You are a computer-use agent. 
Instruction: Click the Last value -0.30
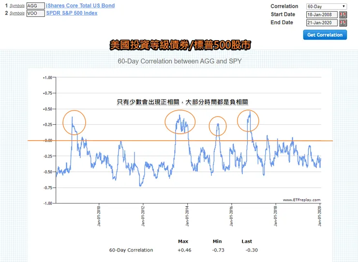252,250
